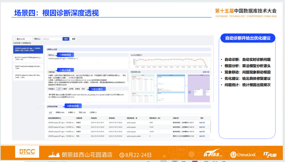
Task: Click the last data point at 21:00 on chart
Action: click(206, 65)
